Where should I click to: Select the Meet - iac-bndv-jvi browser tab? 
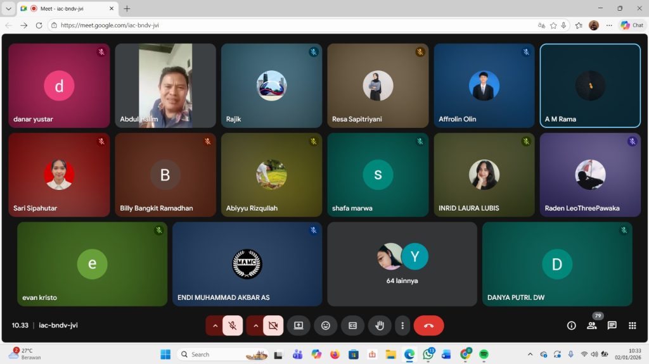pyautogui.click(x=67, y=9)
